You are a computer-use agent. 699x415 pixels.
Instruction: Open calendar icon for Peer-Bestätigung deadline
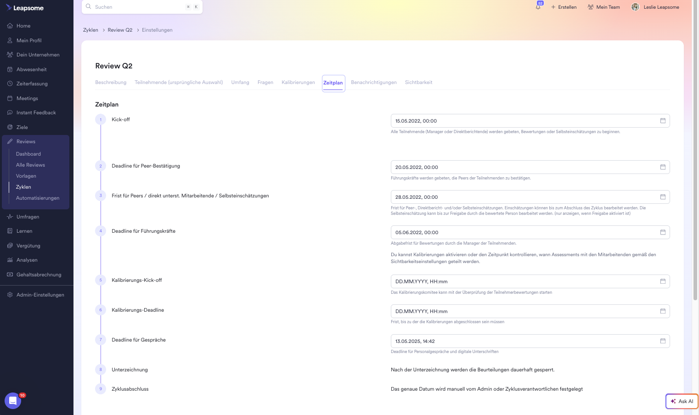663,167
